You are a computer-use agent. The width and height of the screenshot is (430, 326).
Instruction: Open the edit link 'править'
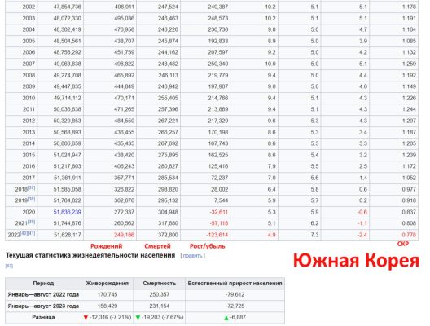pyautogui.click(x=192, y=256)
